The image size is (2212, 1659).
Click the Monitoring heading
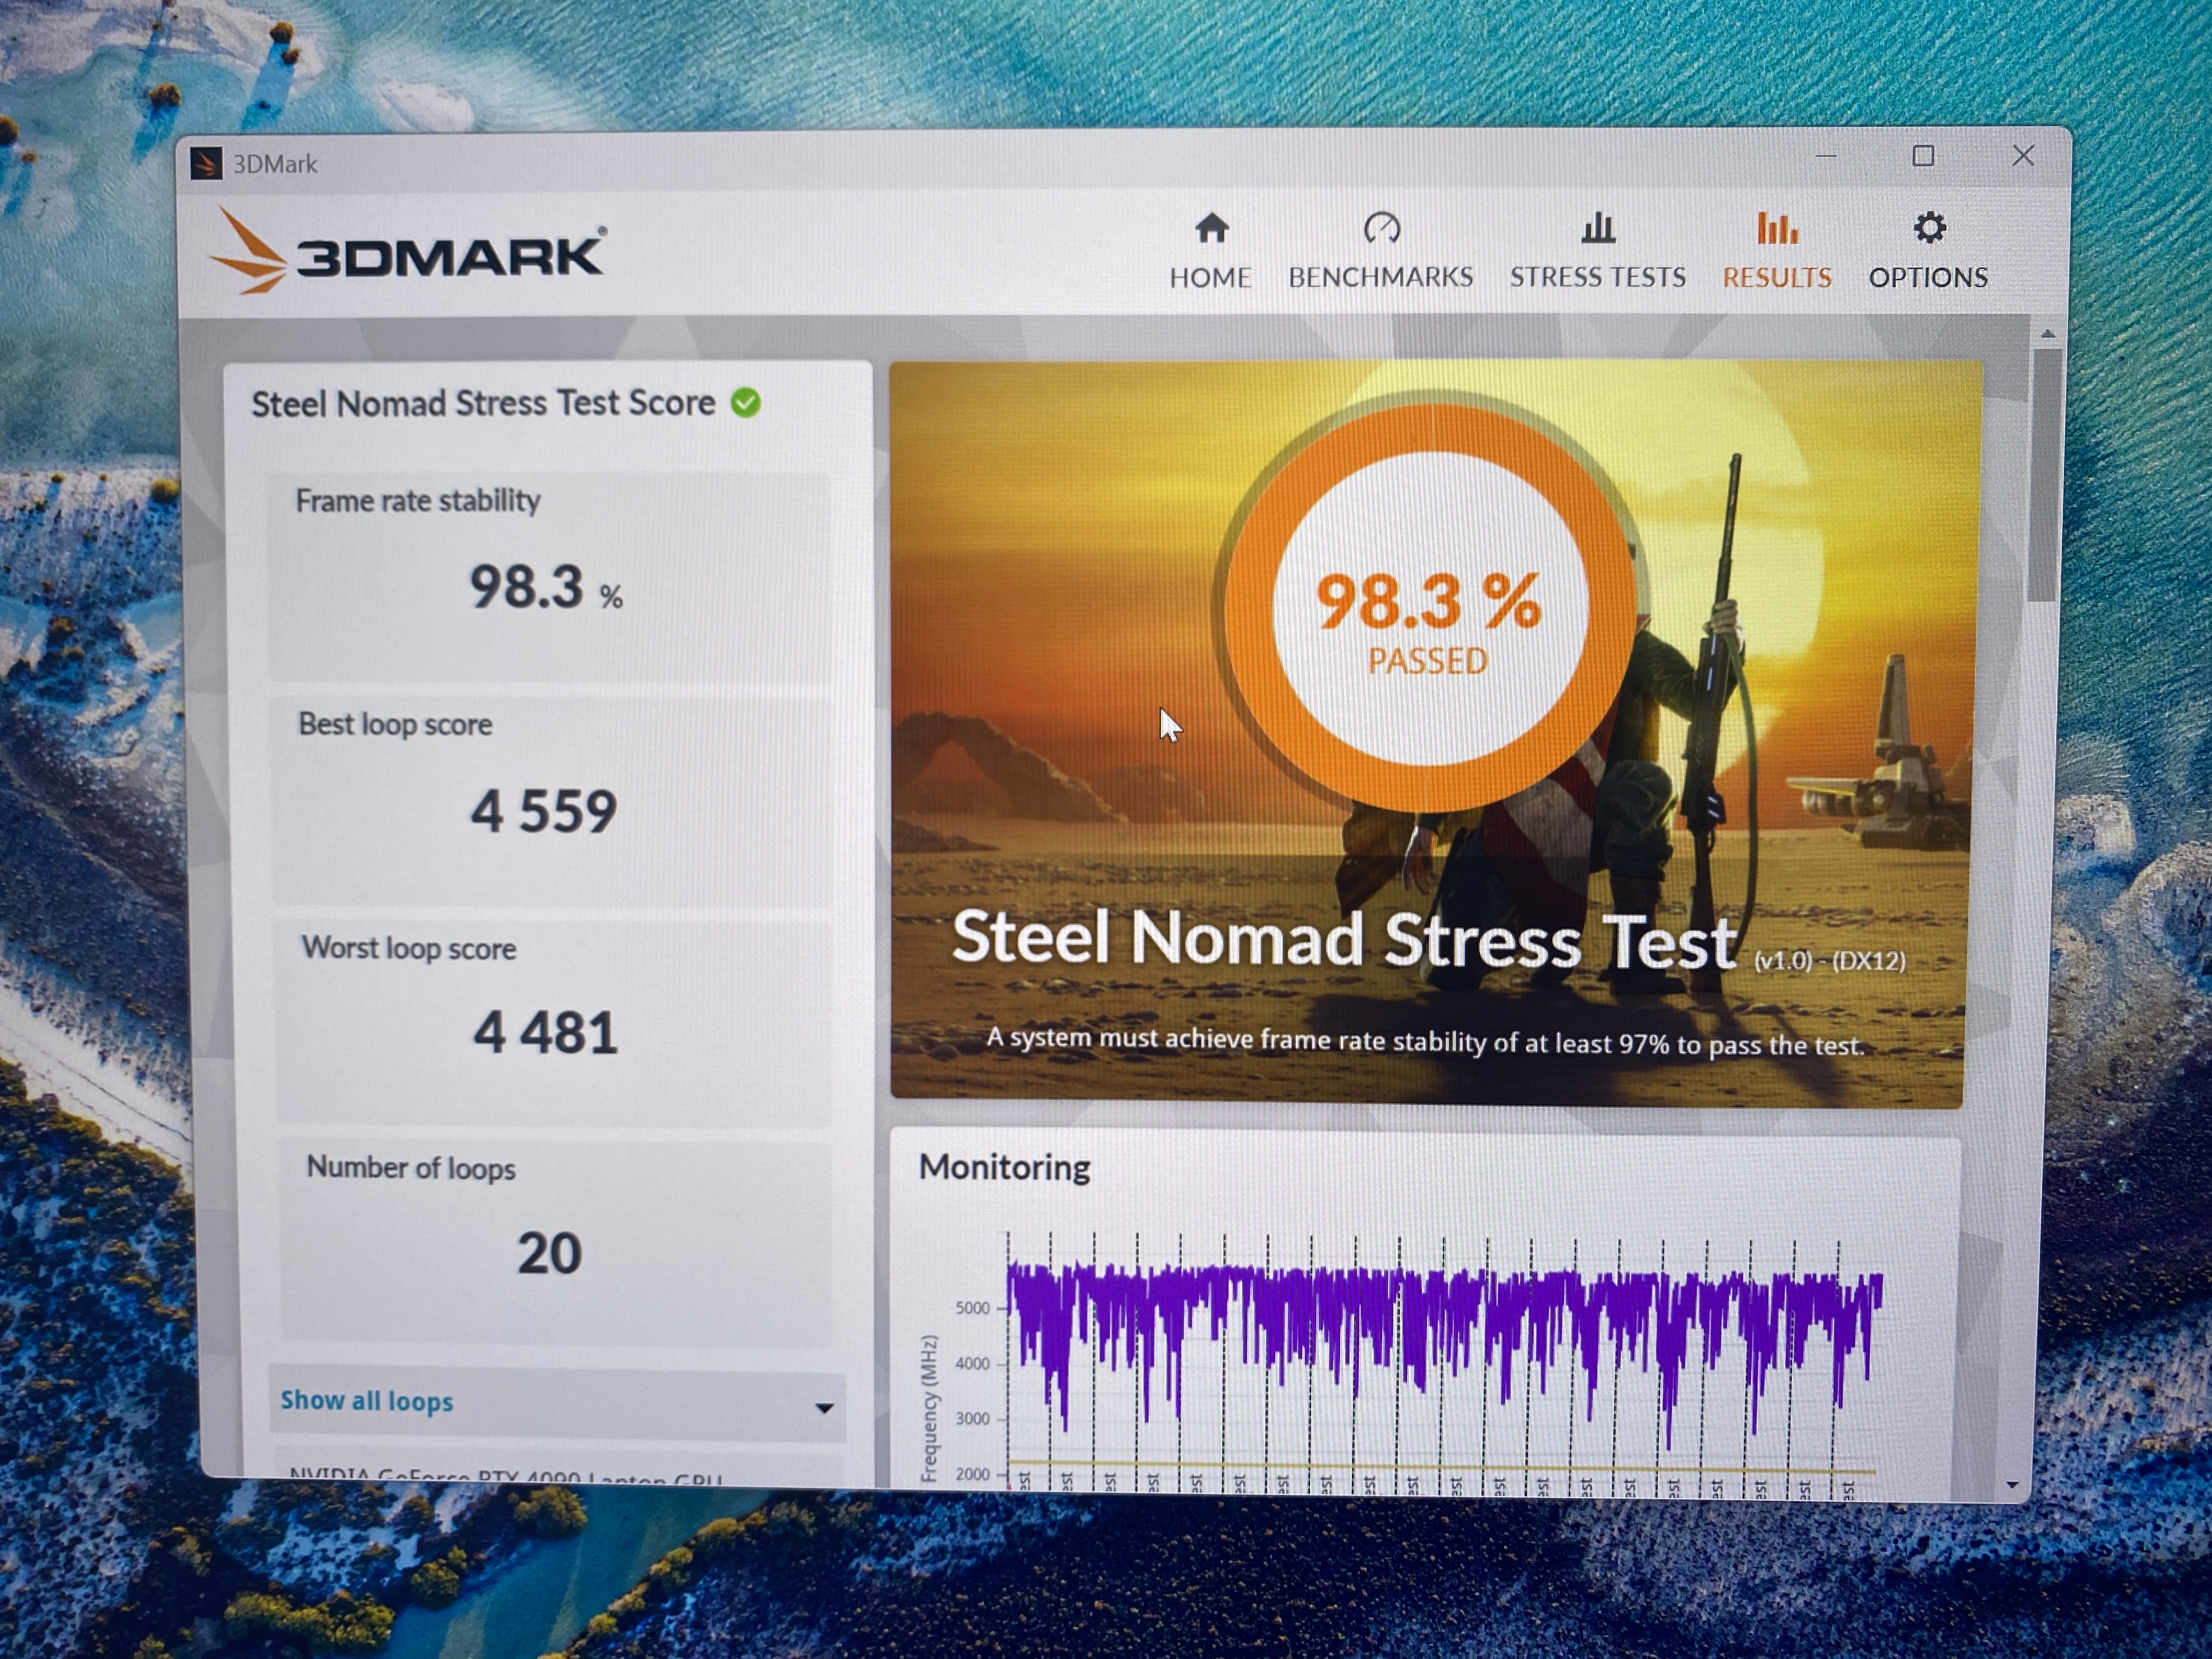pos(1004,1167)
